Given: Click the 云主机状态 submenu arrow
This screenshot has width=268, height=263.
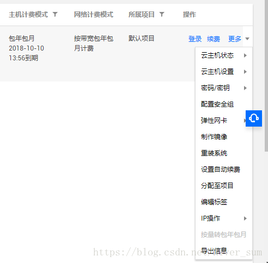Looking at the screenshot, I should coord(245,55).
